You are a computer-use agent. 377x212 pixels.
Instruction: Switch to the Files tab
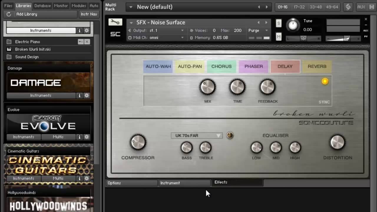pyautogui.click(x=8, y=6)
